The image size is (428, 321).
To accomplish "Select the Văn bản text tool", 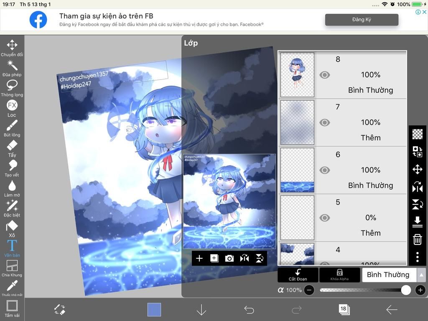I will [x=12, y=249].
